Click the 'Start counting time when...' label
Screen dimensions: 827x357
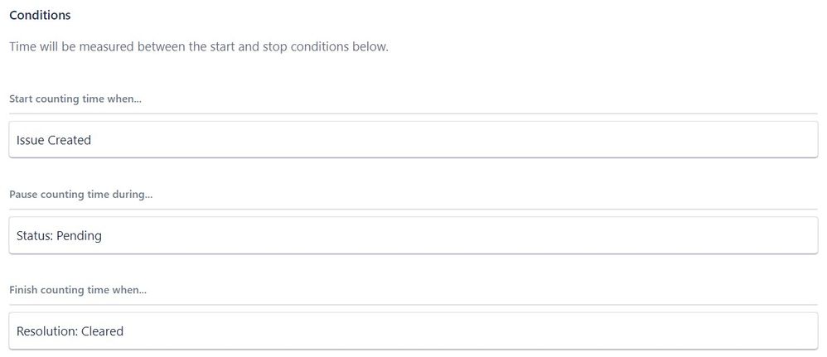(x=75, y=99)
